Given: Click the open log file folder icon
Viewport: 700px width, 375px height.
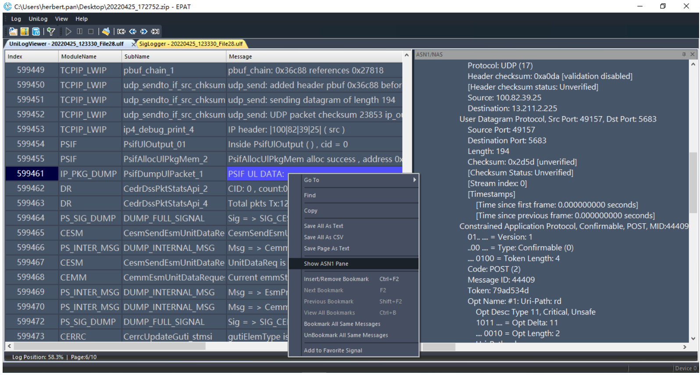Looking at the screenshot, I should 13,32.
